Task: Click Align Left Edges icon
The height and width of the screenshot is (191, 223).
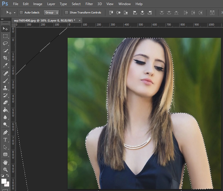Action: [135, 13]
